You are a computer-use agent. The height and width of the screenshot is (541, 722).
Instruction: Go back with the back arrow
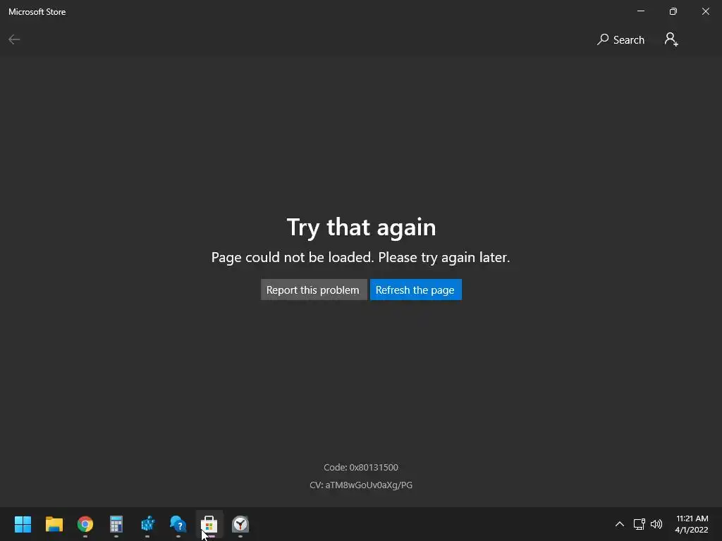click(x=14, y=39)
